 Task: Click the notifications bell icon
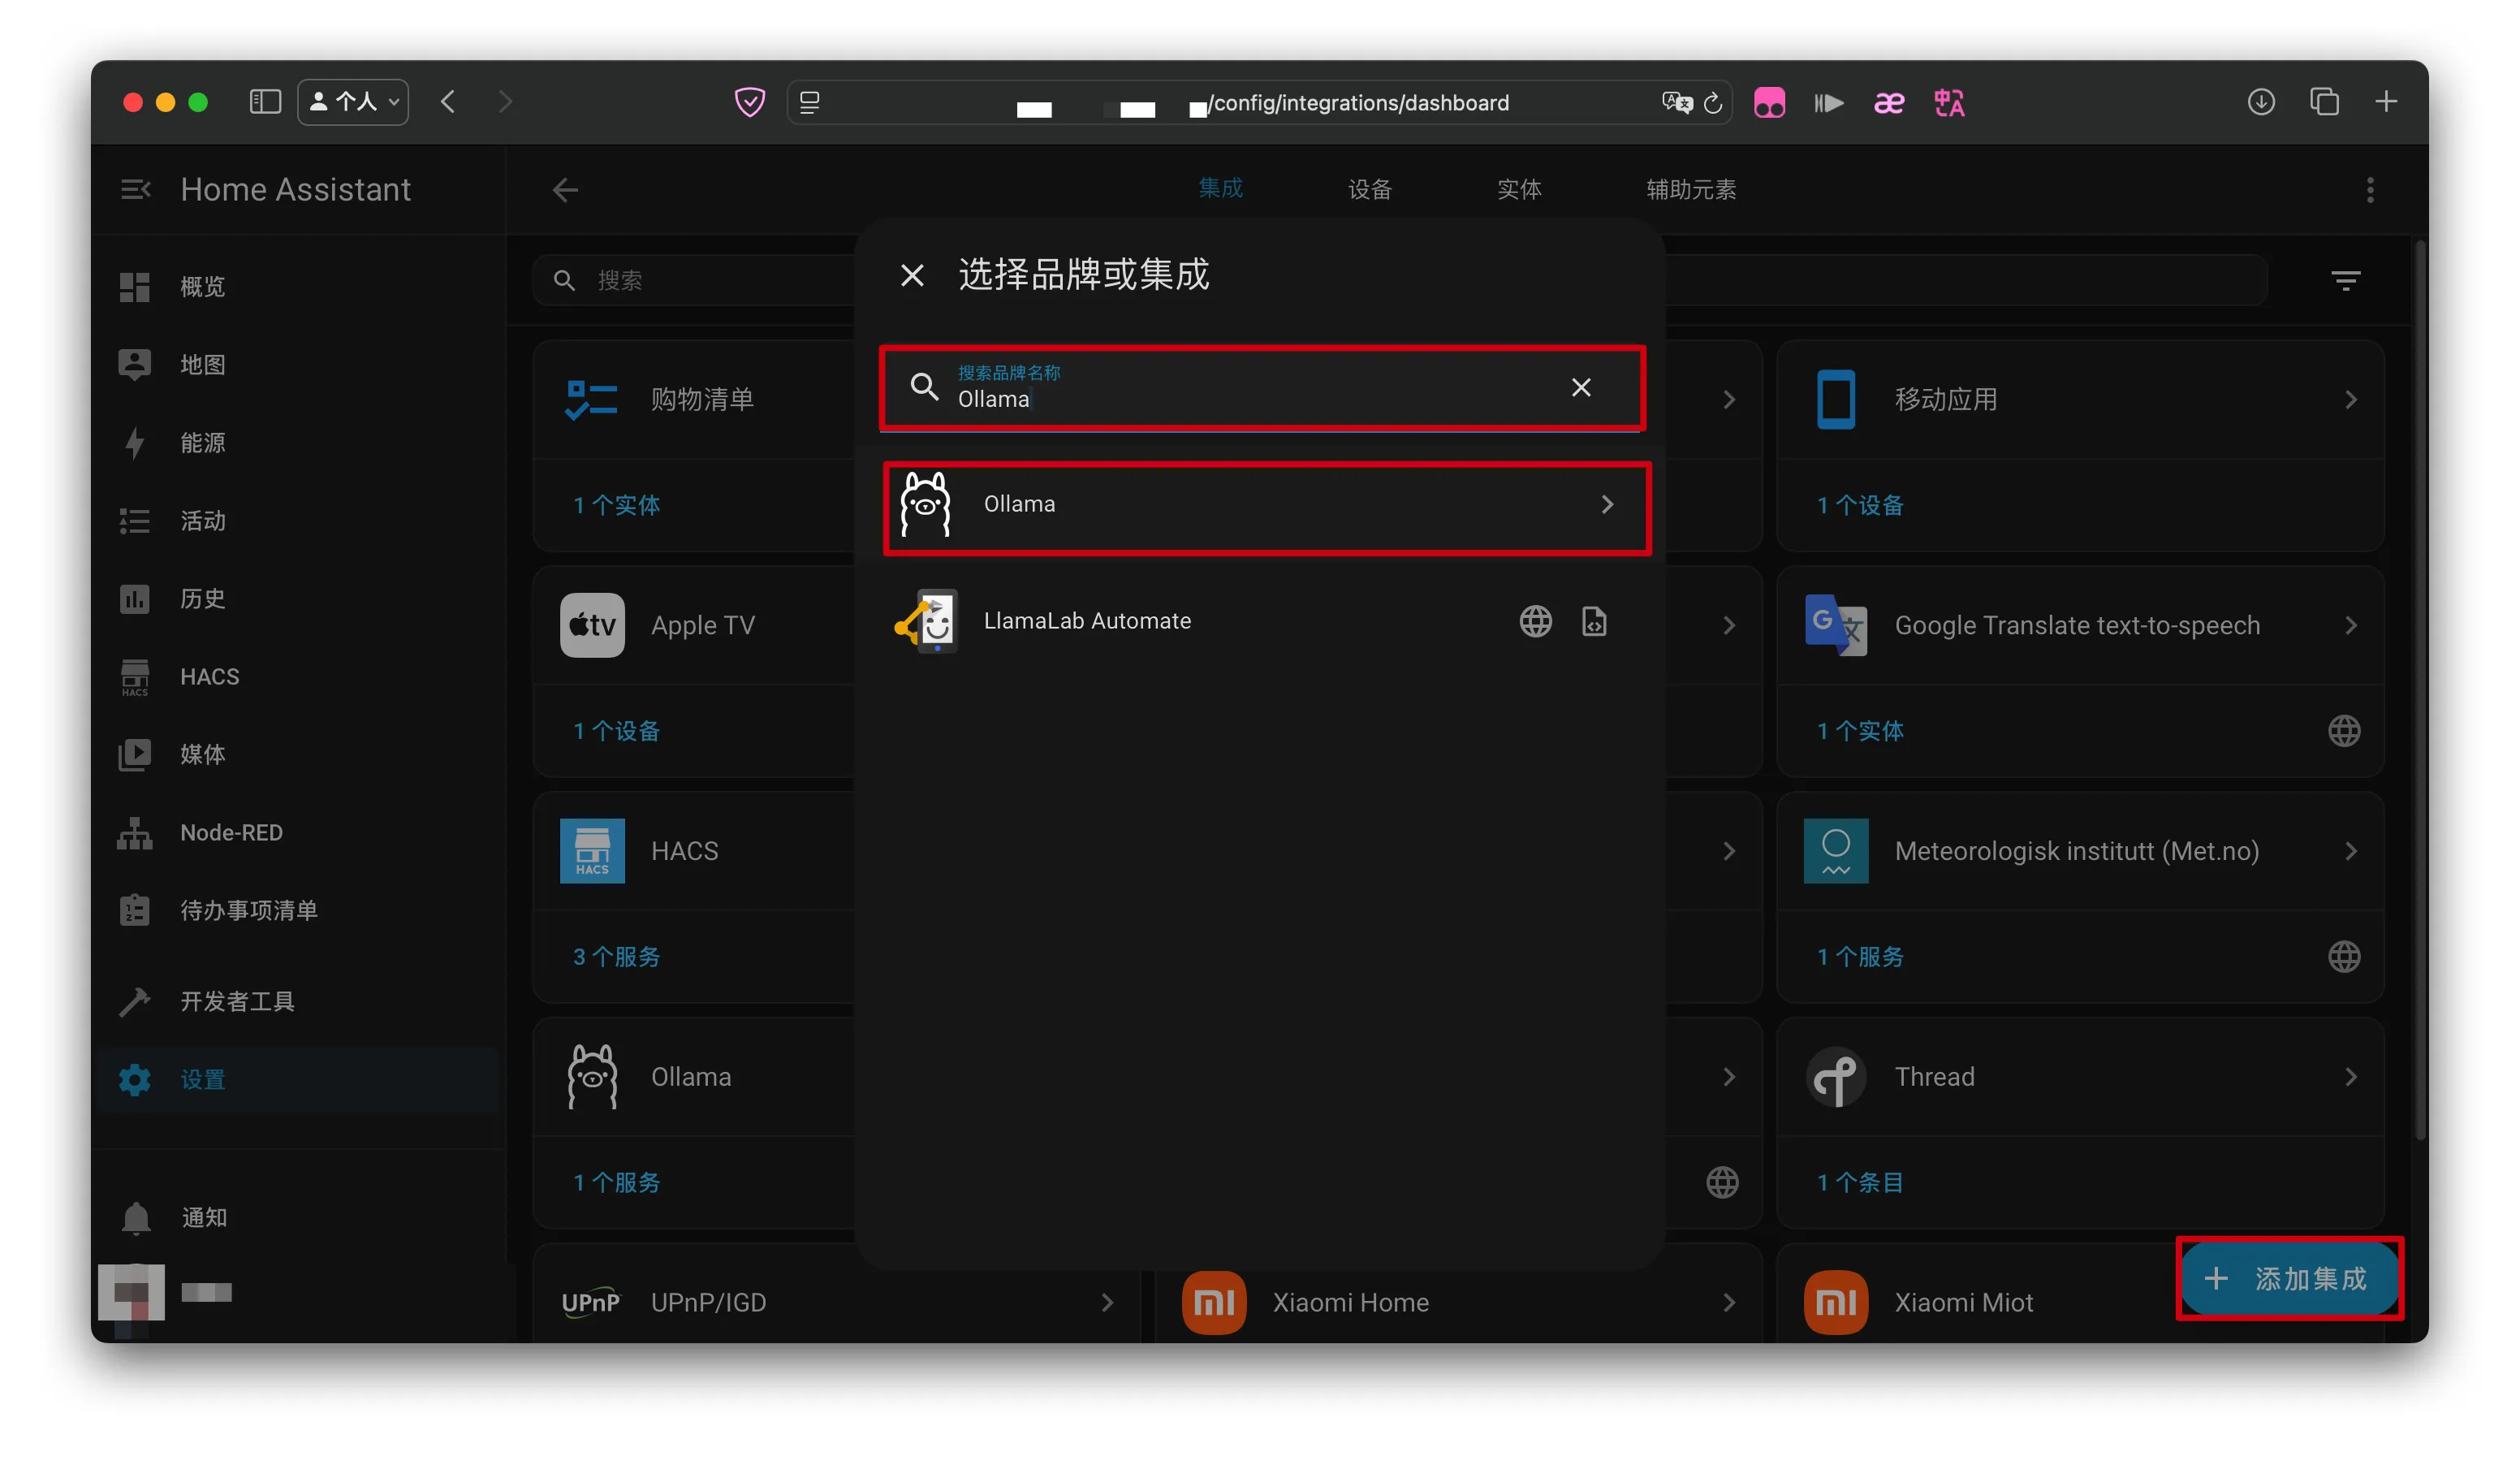click(136, 1217)
